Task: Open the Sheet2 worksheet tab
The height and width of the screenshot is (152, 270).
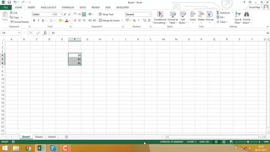Action: click(39, 137)
